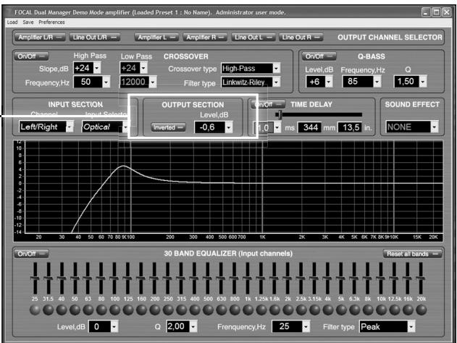Open the Preferences menu
Screen dimensions: 457x343
pos(51,22)
